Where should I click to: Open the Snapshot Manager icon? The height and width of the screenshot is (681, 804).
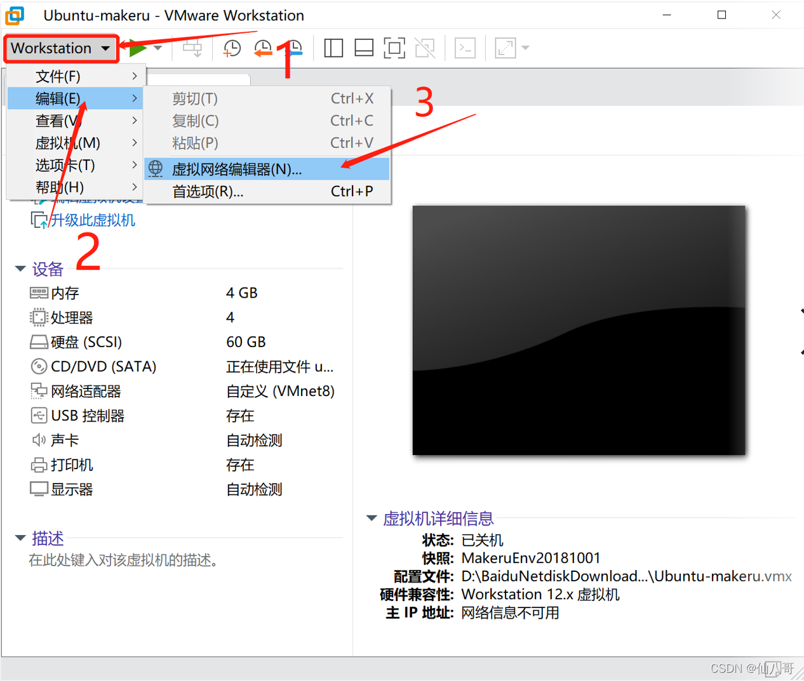(x=293, y=48)
